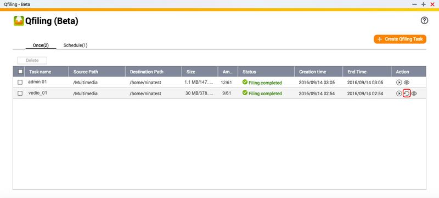
Task: Open the help question mark icon
Action: click(424, 20)
